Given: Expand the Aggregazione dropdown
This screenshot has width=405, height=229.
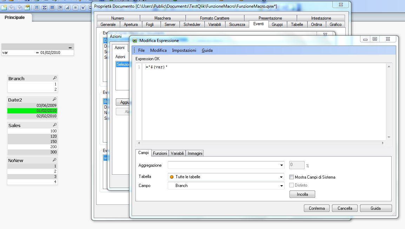Looking at the screenshot, I should click(x=281, y=165).
